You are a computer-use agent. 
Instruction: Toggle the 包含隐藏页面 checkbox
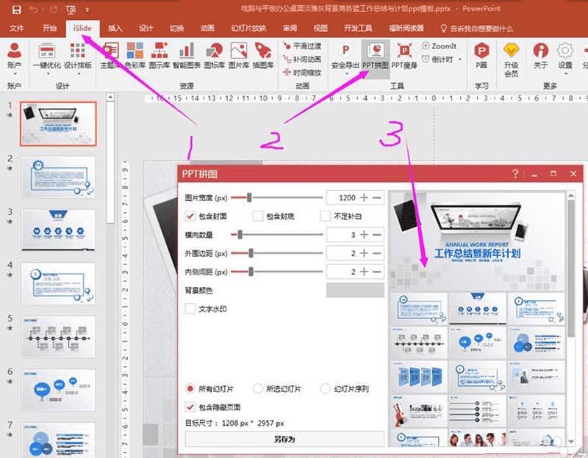(x=190, y=407)
